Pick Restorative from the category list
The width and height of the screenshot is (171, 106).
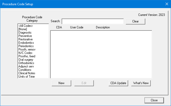click(x=25, y=39)
